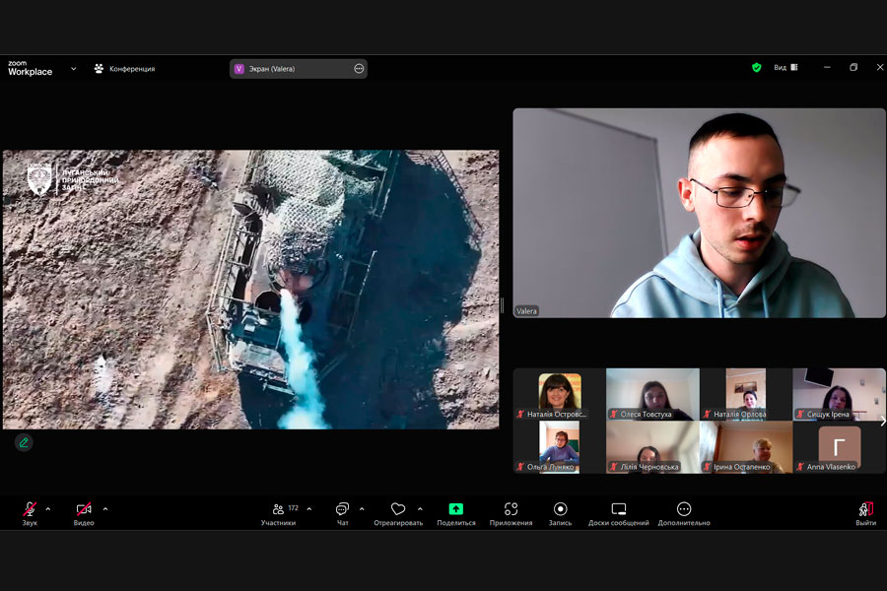Show next page of participant thumbnails arrow
The image size is (887, 591).
click(x=882, y=422)
